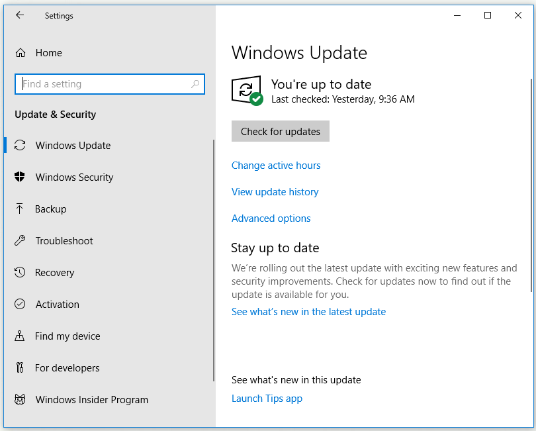The image size is (536, 431).
Task: Click the update status icon with green check
Action: [247, 90]
